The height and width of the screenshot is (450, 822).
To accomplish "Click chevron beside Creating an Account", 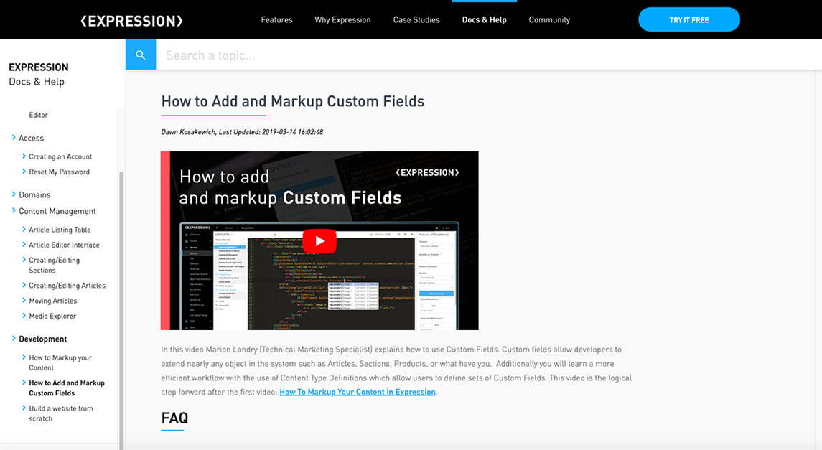I will coord(24,156).
